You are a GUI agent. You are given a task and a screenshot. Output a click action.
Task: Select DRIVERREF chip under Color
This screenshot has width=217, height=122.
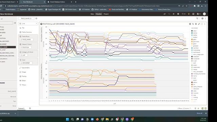pos(26,63)
